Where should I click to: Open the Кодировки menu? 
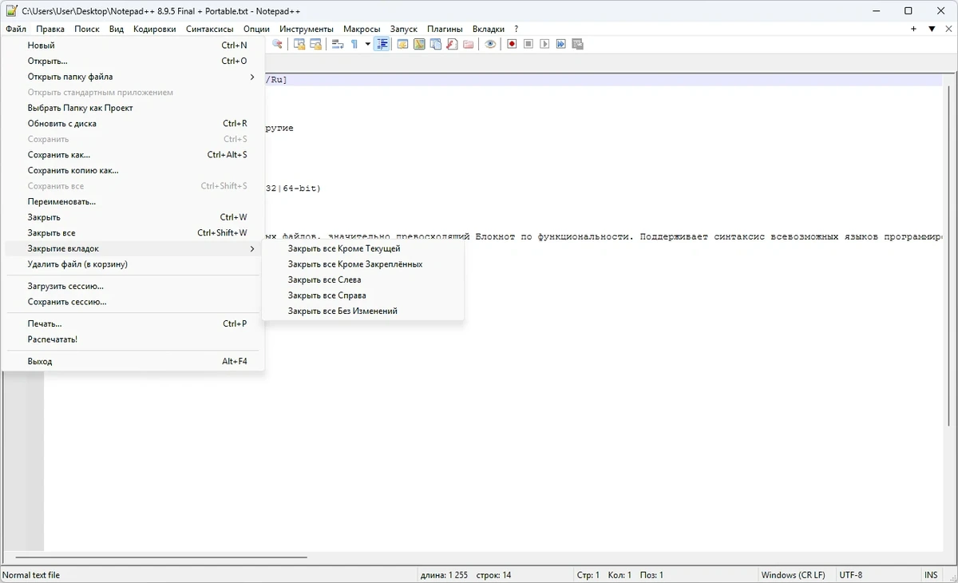pyautogui.click(x=155, y=29)
